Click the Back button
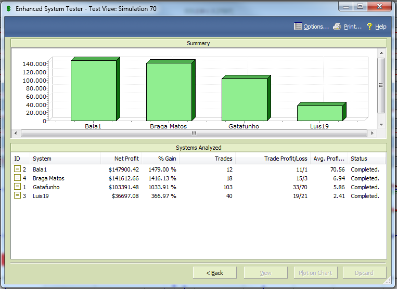397x289 pixels. 215,273
